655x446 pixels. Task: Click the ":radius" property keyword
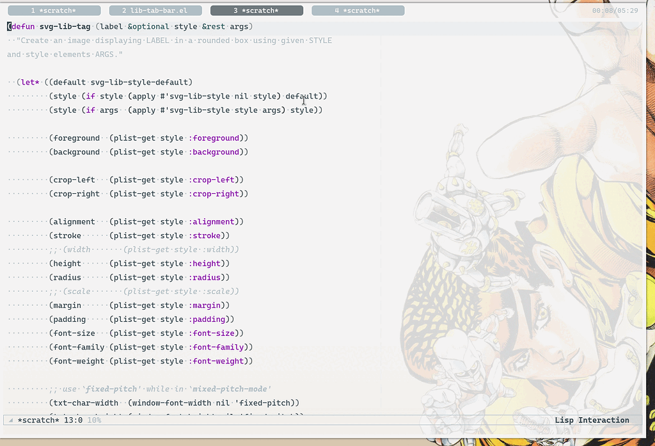(x=203, y=277)
